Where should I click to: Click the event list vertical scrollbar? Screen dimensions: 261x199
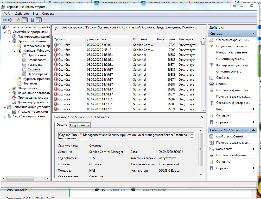(x=203, y=78)
